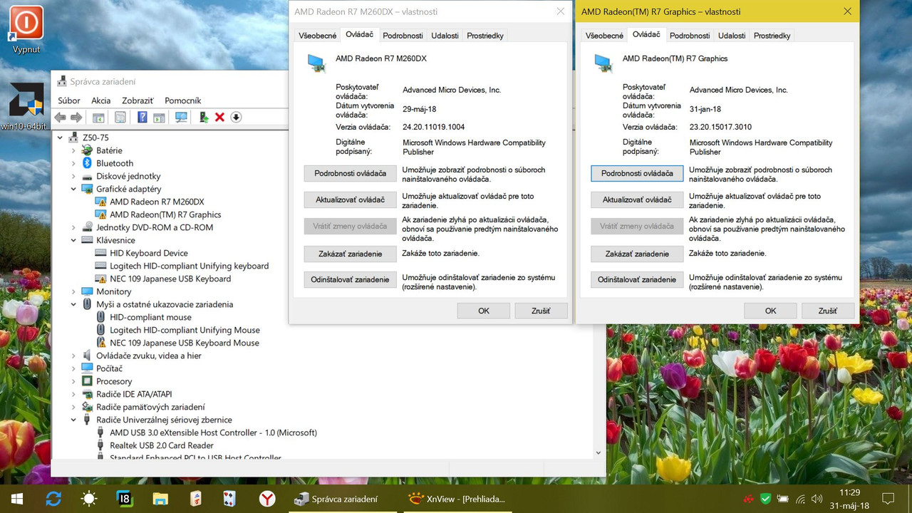This screenshot has height=513, width=912.
Task: Click Device Manager scrollbar down arrow
Action: pyautogui.click(x=598, y=452)
